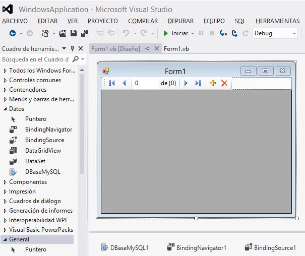Open ARCHIVO menu
305x256 pixels.
[15, 21]
